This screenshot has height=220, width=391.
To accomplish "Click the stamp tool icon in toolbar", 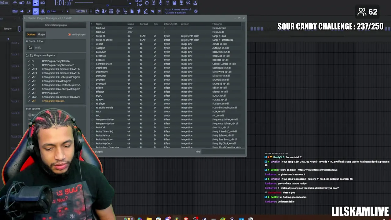I will (42, 11).
